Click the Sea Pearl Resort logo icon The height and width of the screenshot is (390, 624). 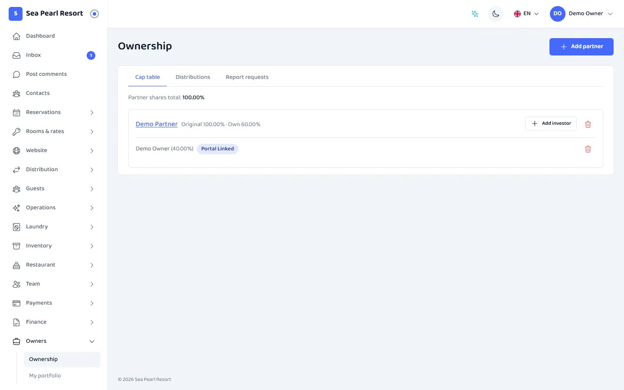point(16,14)
